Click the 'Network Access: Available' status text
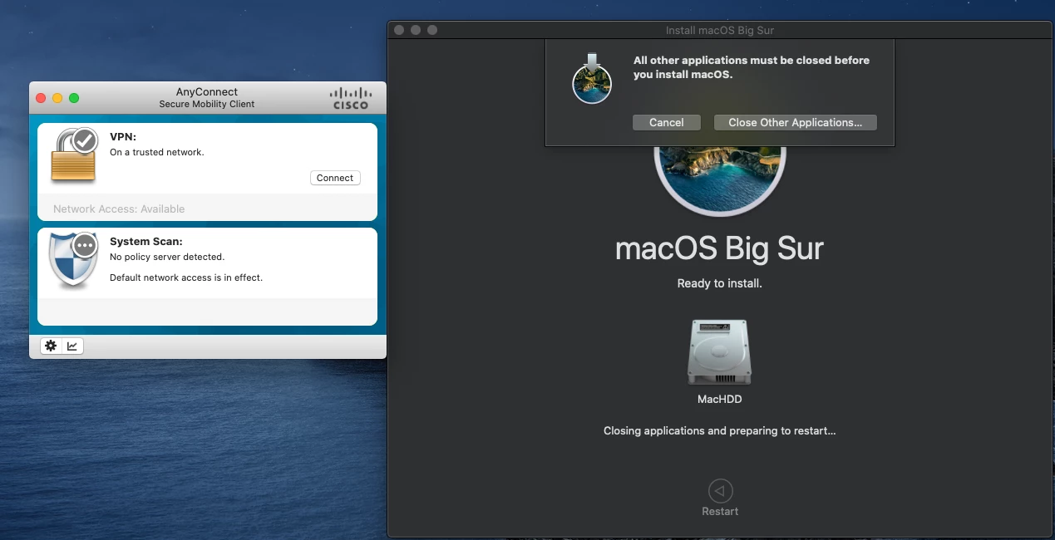The height and width of the screenshot is (540, 1055). point(119,209)
